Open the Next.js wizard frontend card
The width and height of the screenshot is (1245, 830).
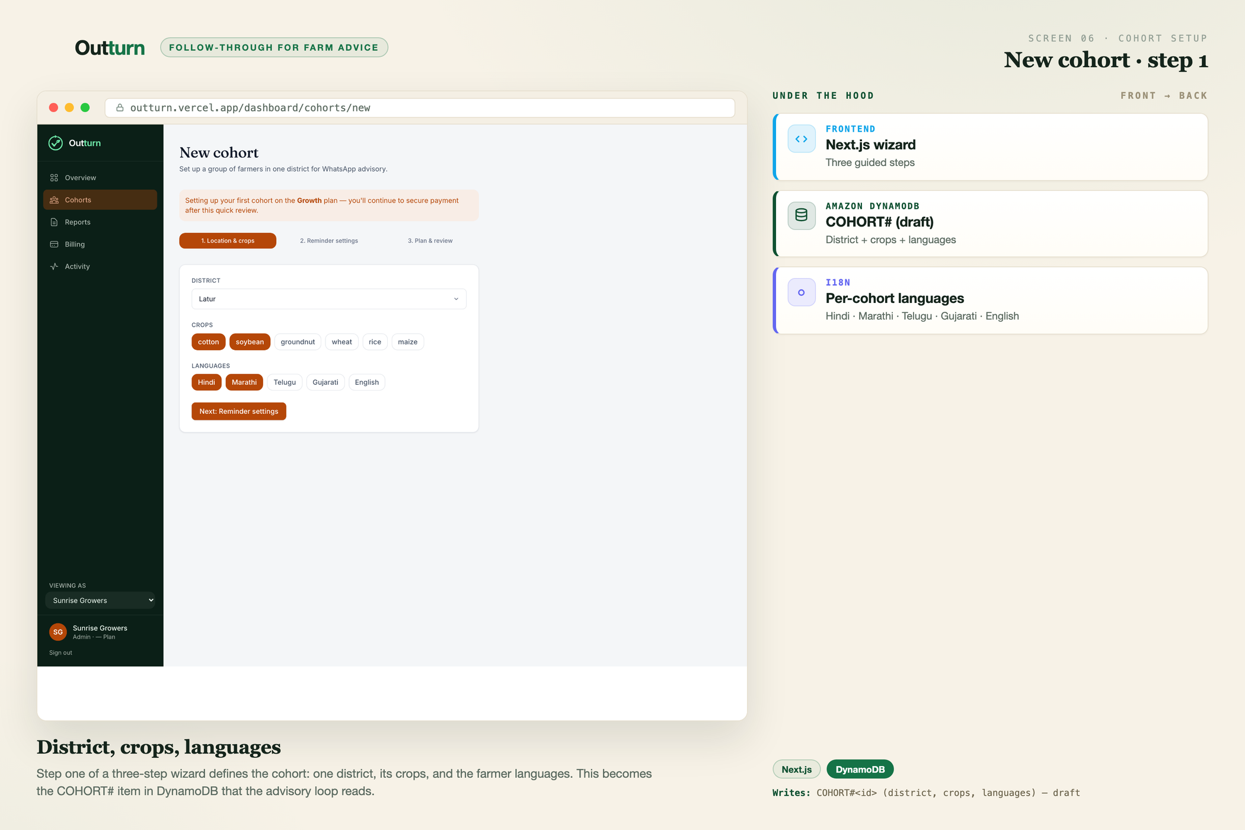(x=990, y=146)
